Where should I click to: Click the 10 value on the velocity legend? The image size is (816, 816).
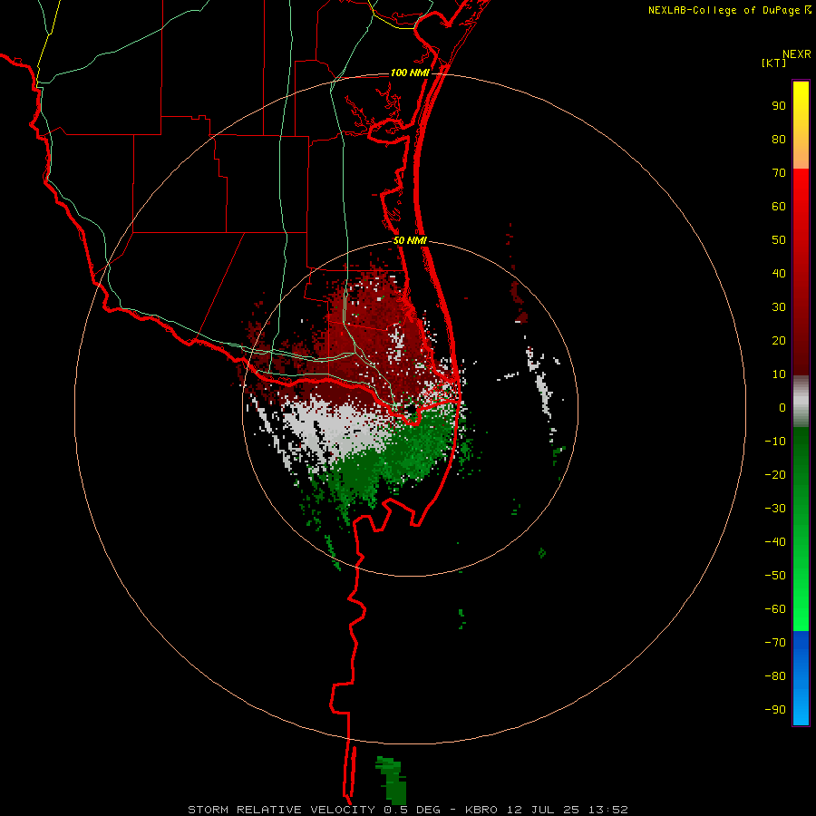(x=779, y=374)
